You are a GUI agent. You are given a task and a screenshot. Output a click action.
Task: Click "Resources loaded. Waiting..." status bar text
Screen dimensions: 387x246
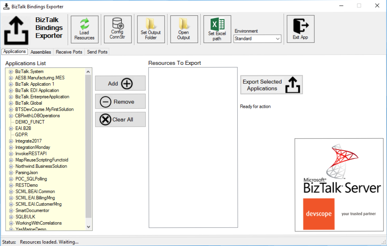pyautogui.click(x=49, y=242)
